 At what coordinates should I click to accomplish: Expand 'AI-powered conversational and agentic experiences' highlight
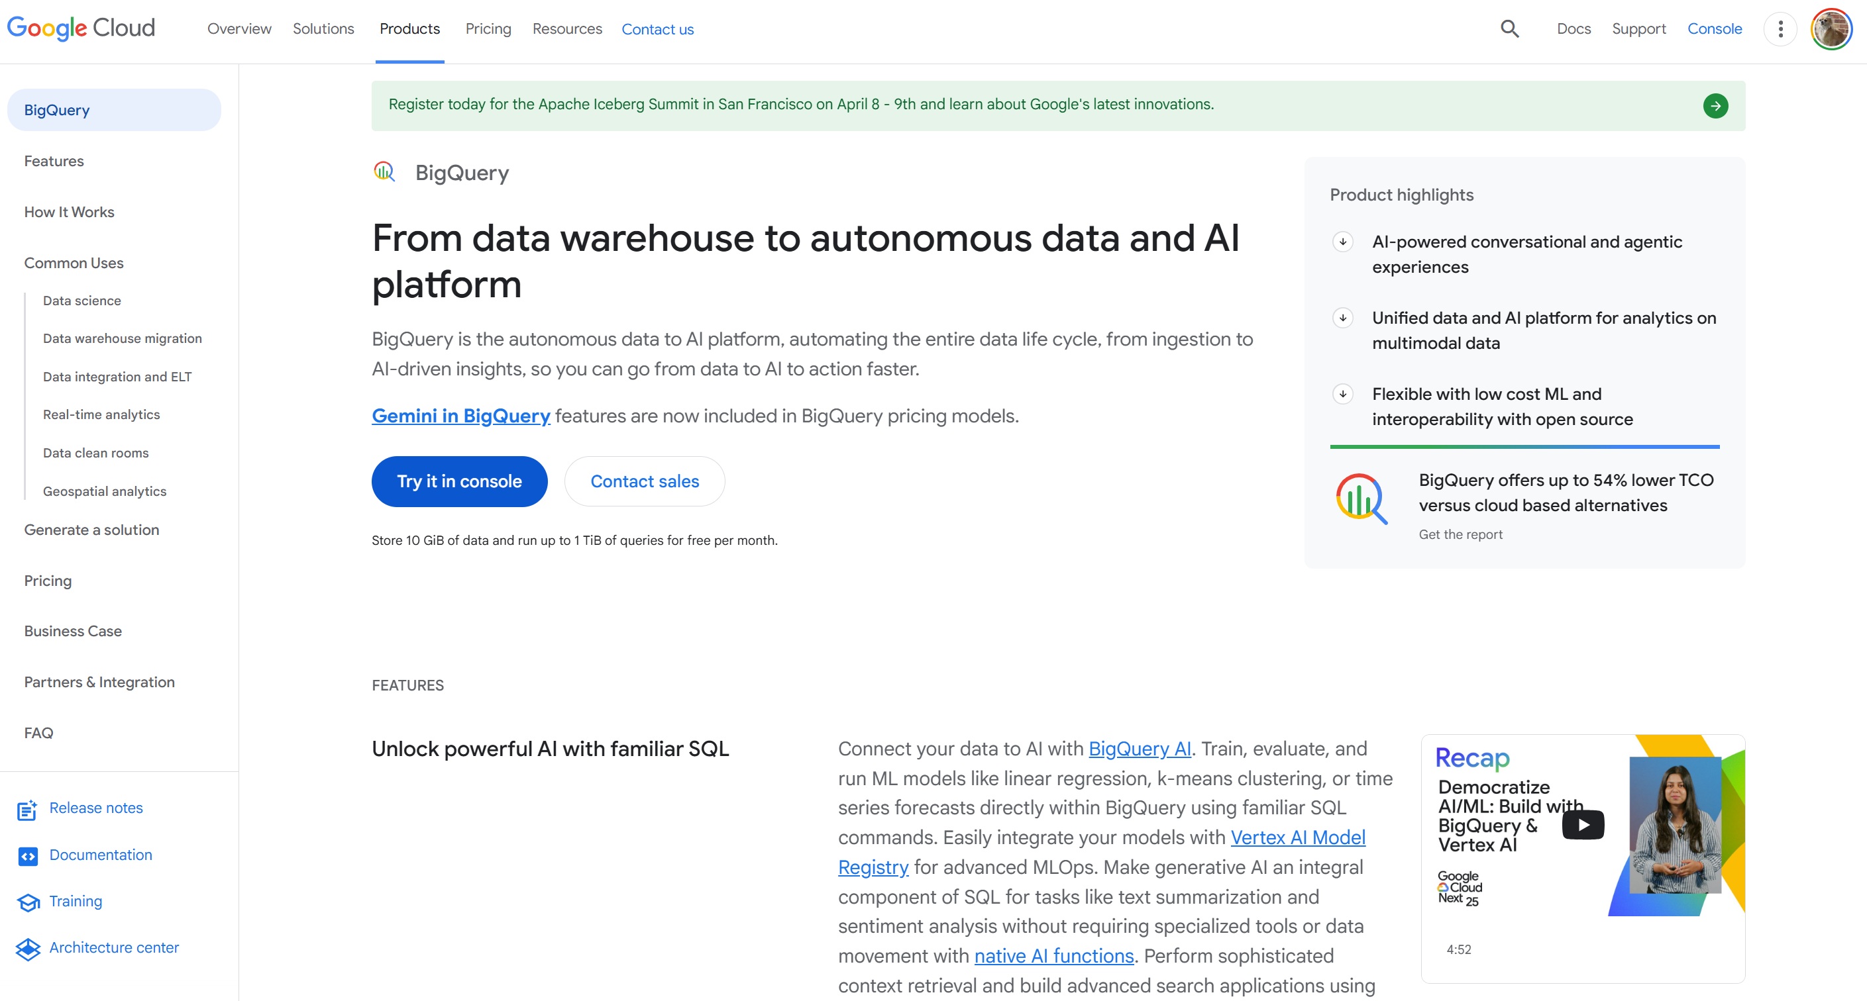point(1342,242)
